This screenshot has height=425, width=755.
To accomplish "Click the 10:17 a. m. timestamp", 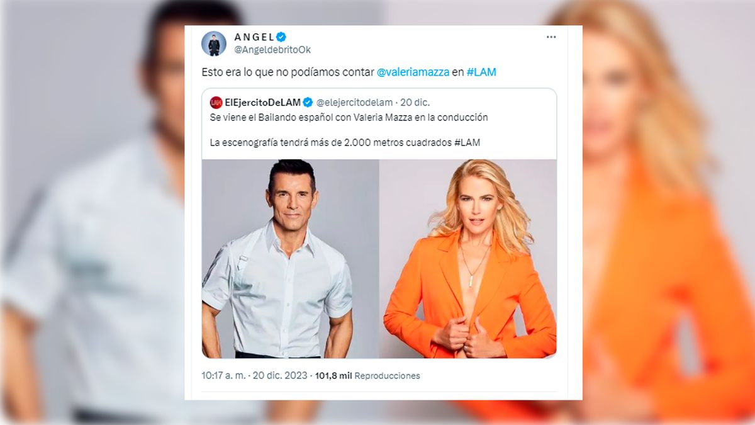I will pos(223,375).
